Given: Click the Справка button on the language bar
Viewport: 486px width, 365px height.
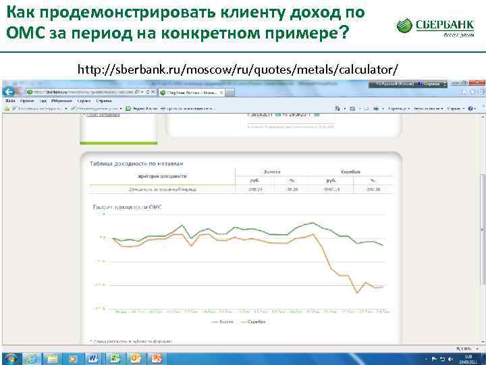Looking at the screenshot, I should coord(429,84).
